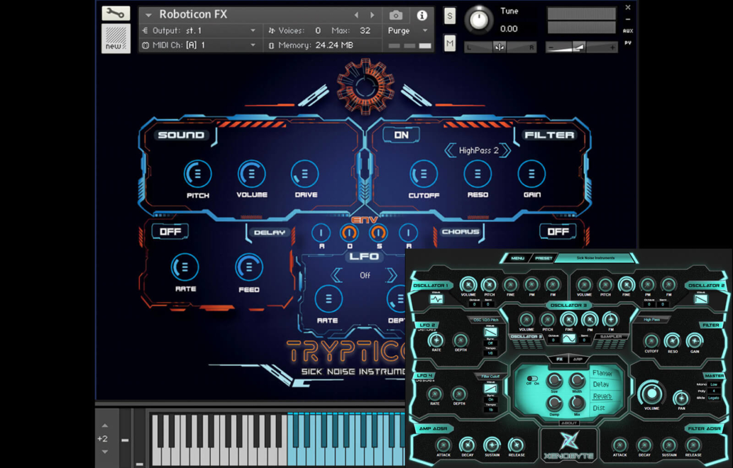Open the Xenobyte MENU tab
The height and width of the screenshot is (468, 733).
point(518,258)
